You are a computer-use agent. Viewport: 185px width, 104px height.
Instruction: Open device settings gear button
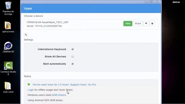[x=152, y=24]
